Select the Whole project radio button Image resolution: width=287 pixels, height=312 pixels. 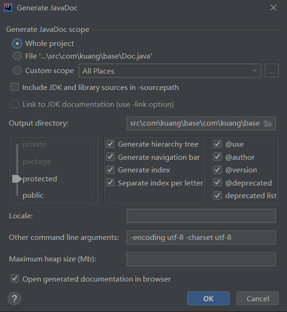point(17,44)
